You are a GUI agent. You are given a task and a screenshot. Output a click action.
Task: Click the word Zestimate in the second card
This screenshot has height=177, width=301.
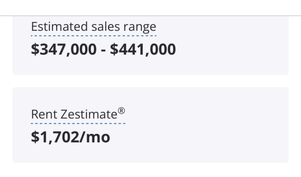coord(89,115)
